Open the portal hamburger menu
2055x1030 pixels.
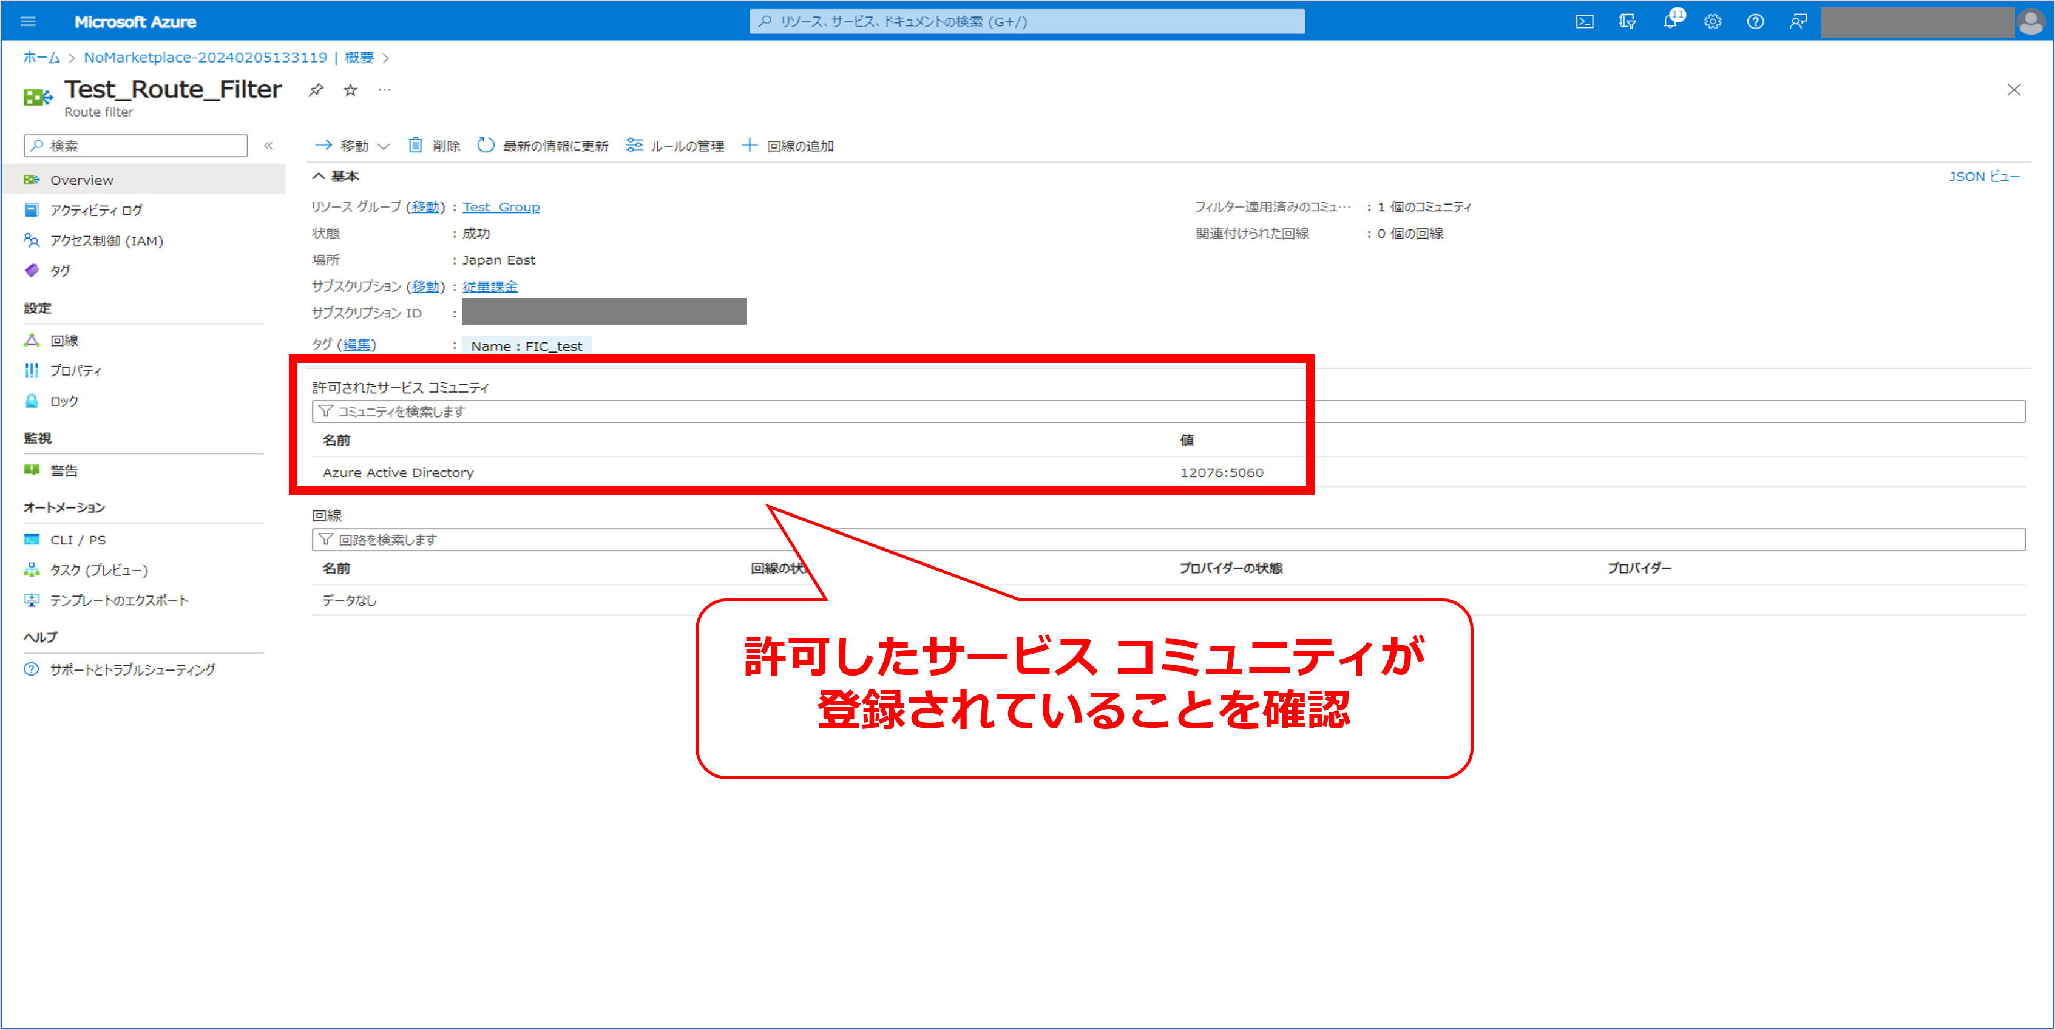click(28, 21)
